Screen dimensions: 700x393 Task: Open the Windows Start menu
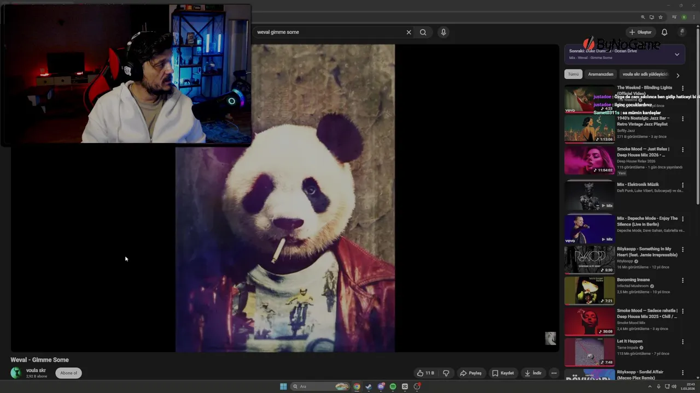coord(283,386)
